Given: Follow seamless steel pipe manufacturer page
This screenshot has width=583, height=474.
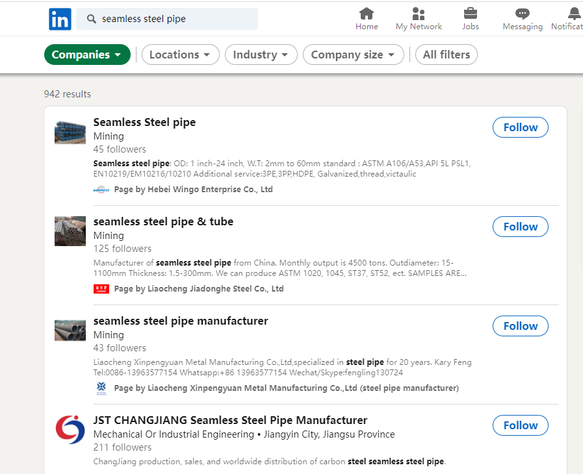Looking at the screenshot, I should (x=521, y=326).
